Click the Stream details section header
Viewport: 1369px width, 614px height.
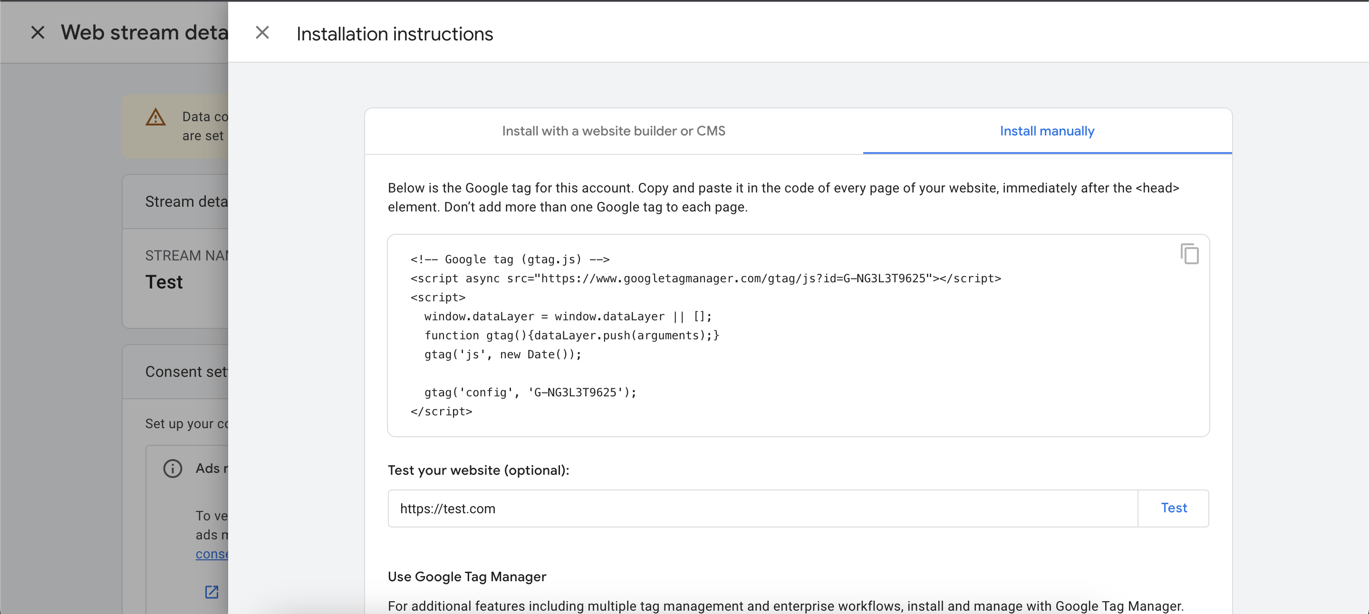[x=186, y=202]
